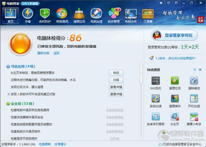206x147 pixels.
Task: Click the 登录管家享特权 login button
Action: [x=175, y=35]
